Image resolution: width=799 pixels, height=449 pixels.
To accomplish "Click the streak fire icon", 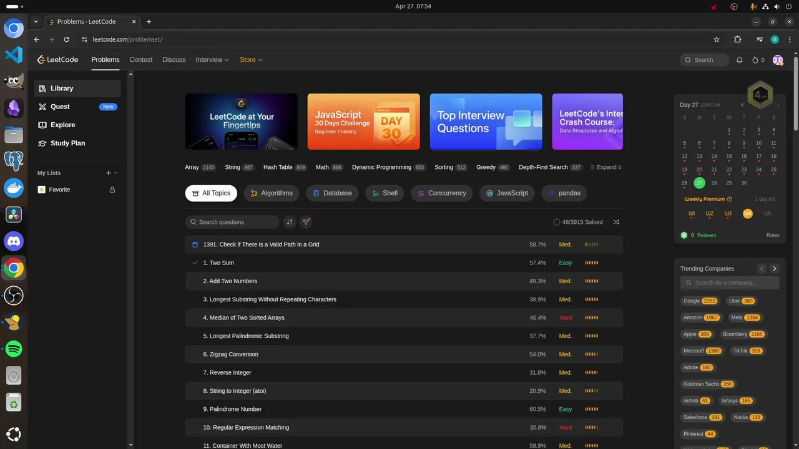I will point(755,60).
